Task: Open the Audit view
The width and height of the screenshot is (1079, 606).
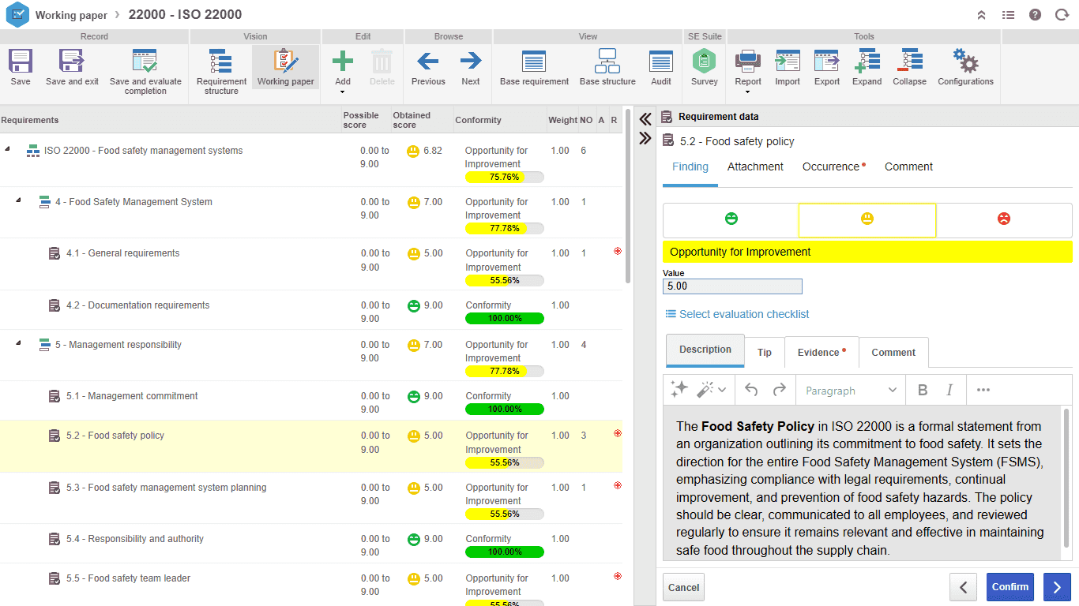Action: [x=661, y=61]
